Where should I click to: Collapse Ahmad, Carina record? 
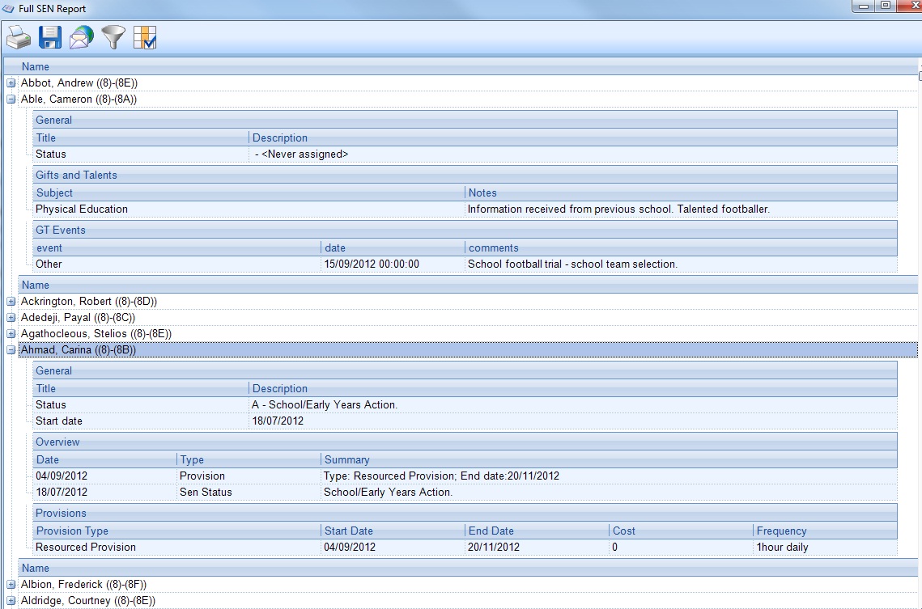11,350
